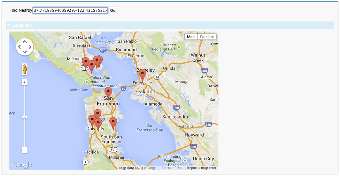
Task: Click Report a map error link
Action: pyautogui.click(x=201, y=168)
